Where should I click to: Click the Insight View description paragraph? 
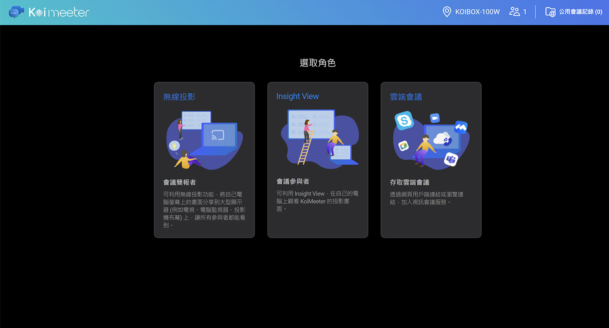[318, 201]
